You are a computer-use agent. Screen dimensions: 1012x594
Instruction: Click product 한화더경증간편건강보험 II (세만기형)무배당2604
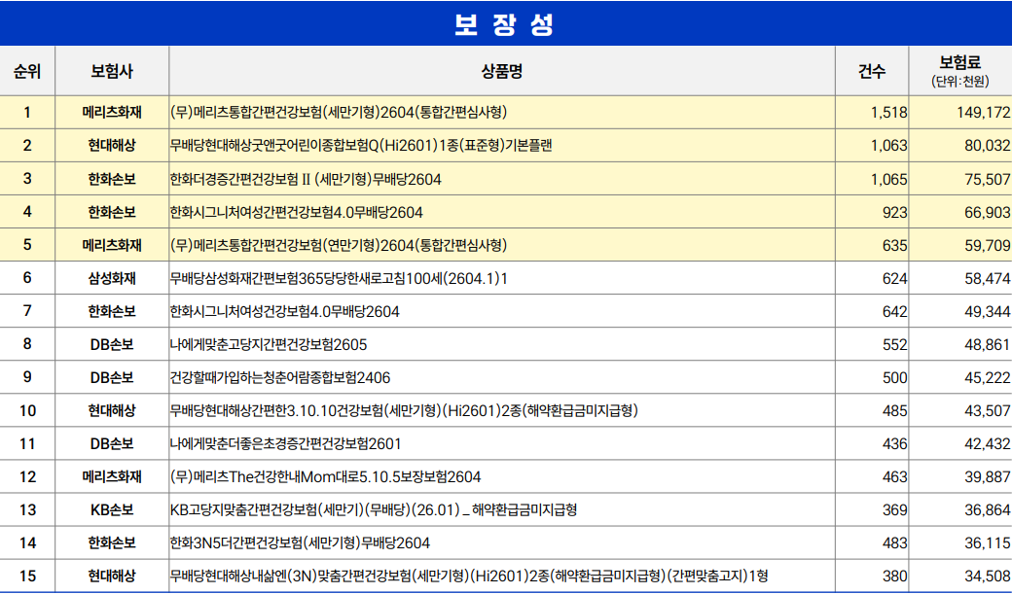(306, 179)
